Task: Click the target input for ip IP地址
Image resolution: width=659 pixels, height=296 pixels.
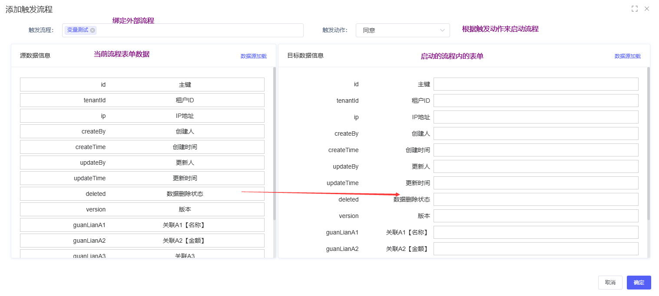Action: (x=536, y=117)
